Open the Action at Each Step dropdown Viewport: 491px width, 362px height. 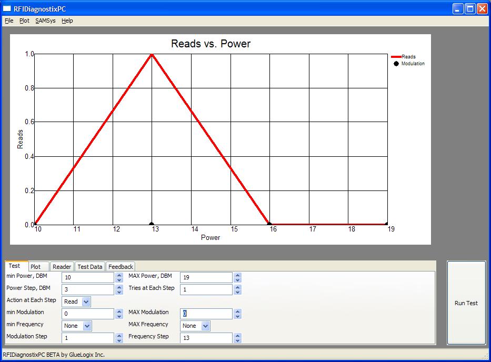point(76,301)
